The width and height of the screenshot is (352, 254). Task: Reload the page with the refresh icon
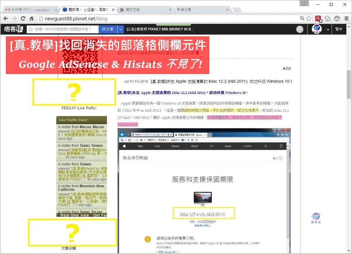23,19
